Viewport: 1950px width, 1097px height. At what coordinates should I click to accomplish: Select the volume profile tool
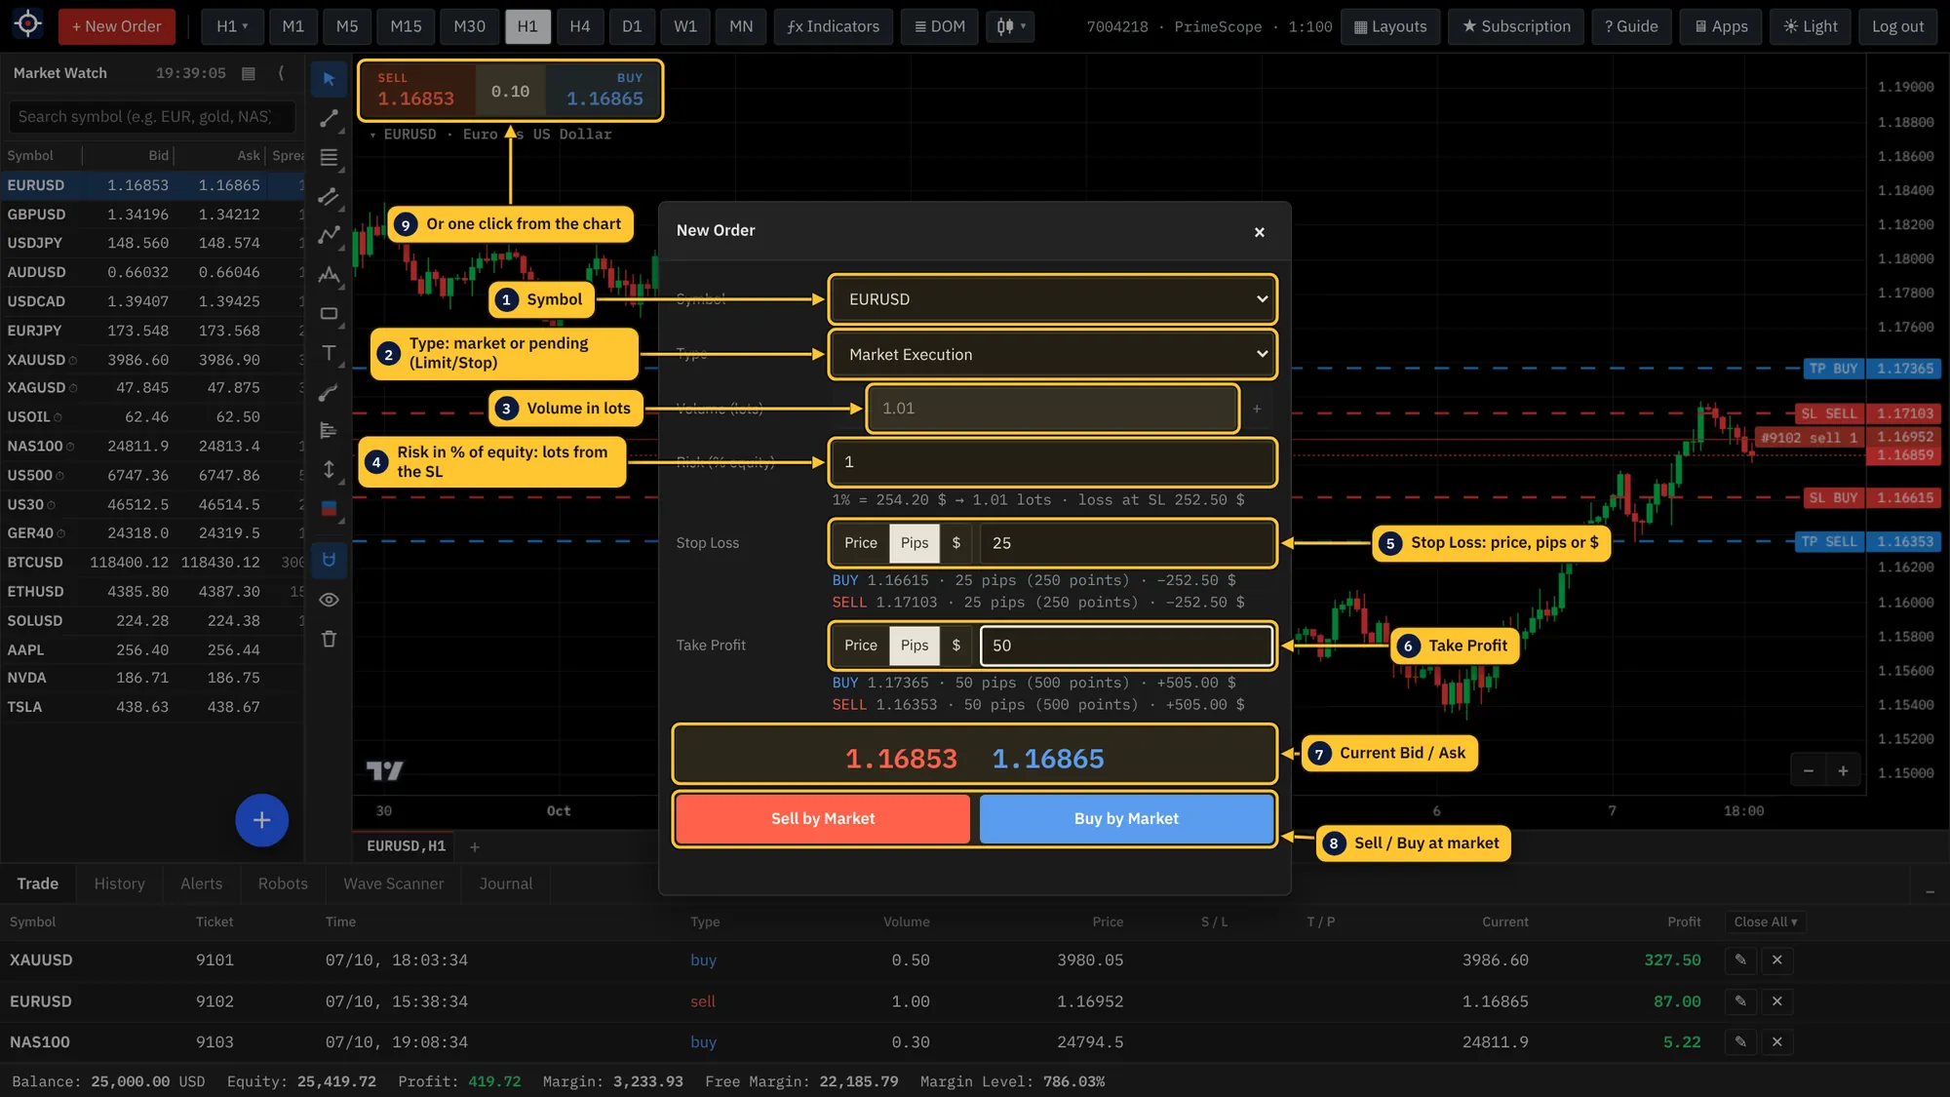pyautogui.click(x=329, y=431)
